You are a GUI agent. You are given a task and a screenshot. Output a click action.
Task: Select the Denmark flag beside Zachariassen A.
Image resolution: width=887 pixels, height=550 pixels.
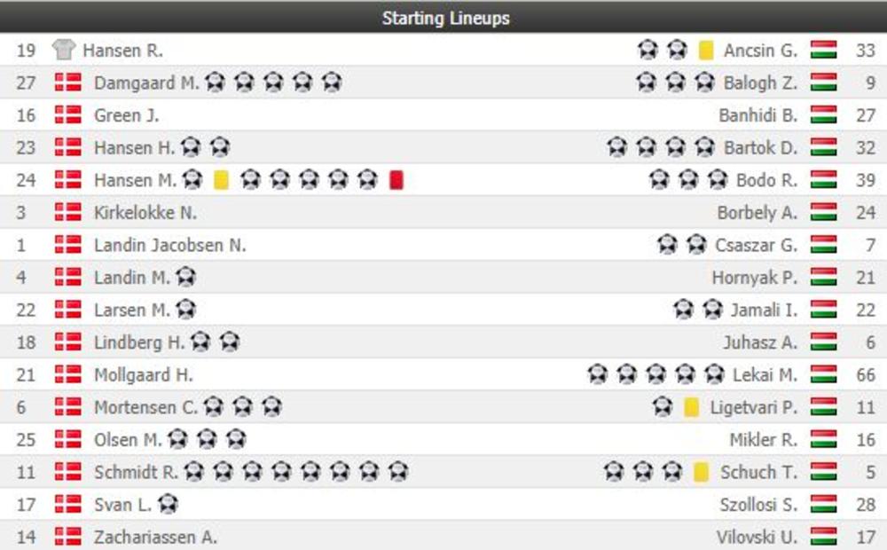68,537
